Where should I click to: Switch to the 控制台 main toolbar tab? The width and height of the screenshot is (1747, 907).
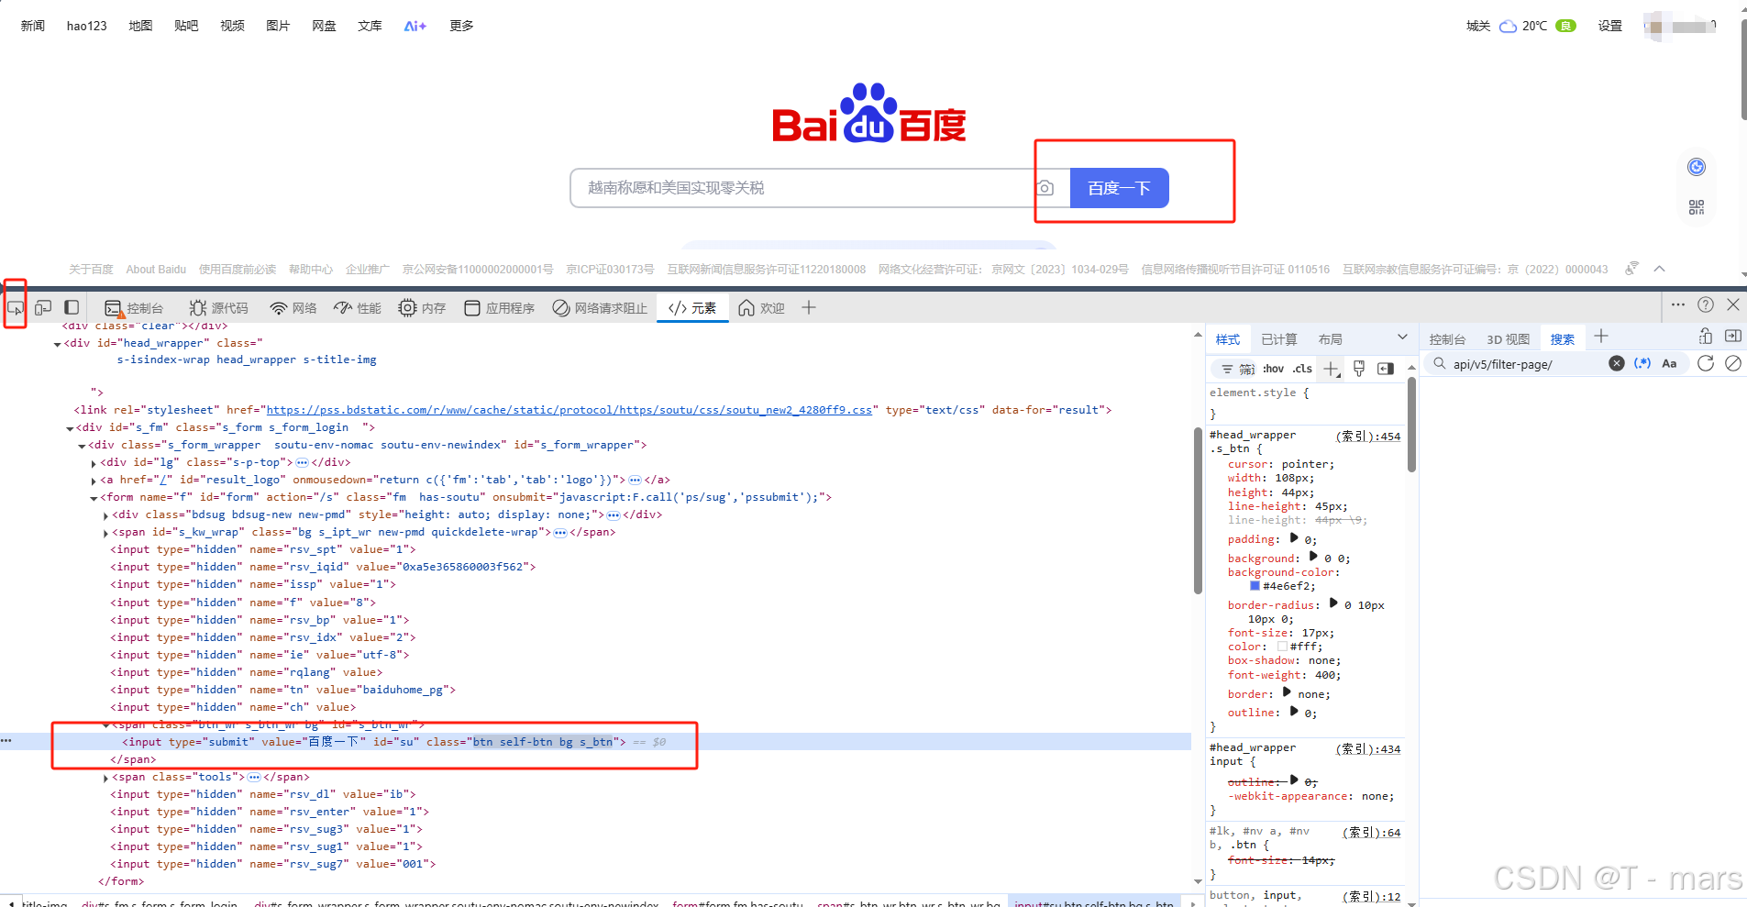[x=135, y=308]
